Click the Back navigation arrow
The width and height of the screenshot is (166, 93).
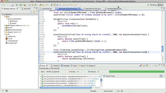[x=75, y=5]
